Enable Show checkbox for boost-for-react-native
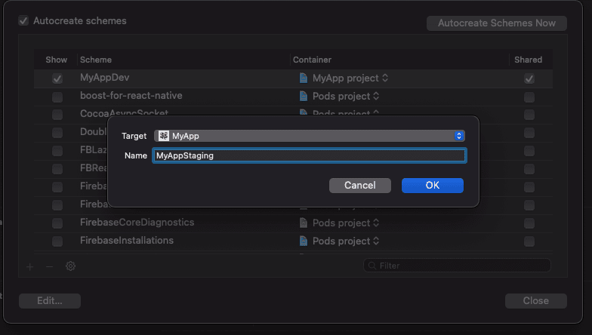The image size is (592, 335). [57, 97]
